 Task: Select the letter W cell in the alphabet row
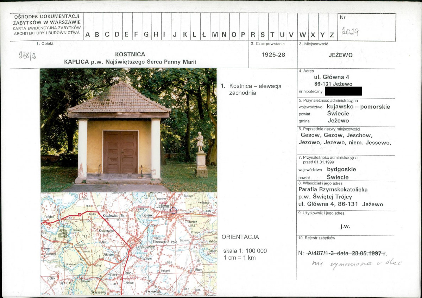[x=303, y=27]
